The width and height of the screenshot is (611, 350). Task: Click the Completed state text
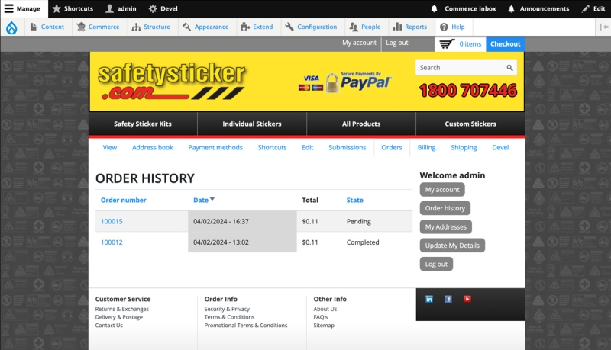(x=362, y=242)
